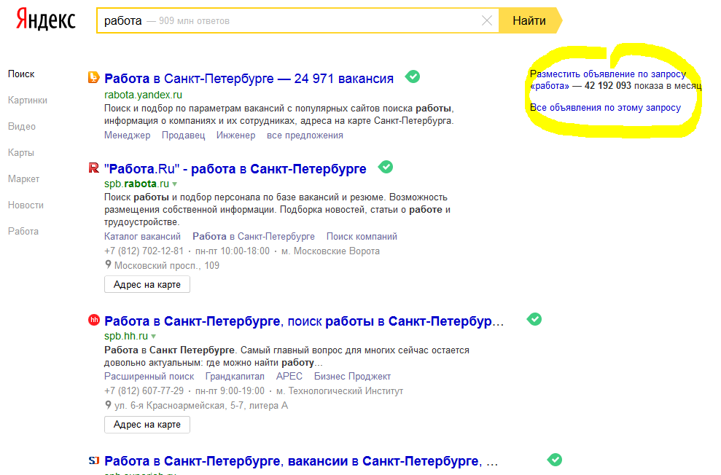Open the Расширенный поиск sitelink
Viewport: 721px width, 475px height.
pos(149,377)
